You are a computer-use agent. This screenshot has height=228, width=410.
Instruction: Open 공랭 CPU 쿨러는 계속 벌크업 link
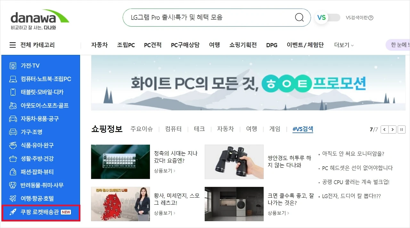coord(356,182)
